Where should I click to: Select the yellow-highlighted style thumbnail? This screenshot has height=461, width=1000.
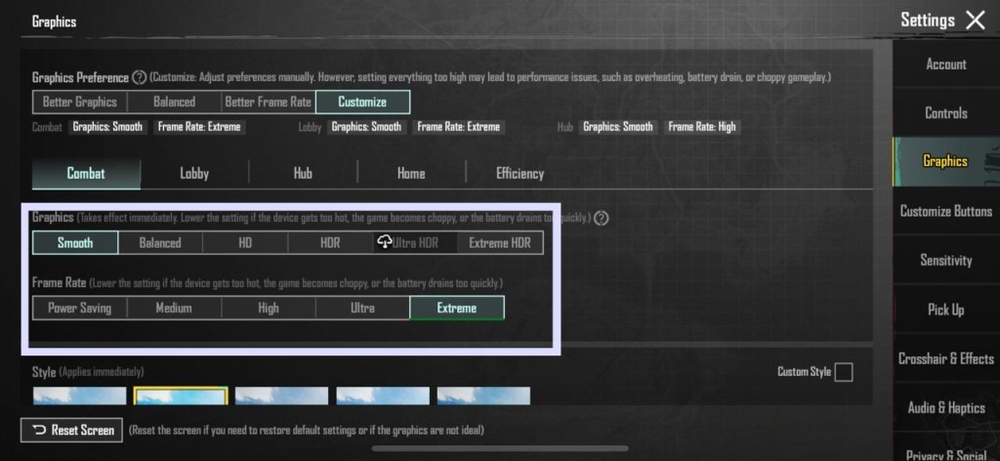(181, 396)
